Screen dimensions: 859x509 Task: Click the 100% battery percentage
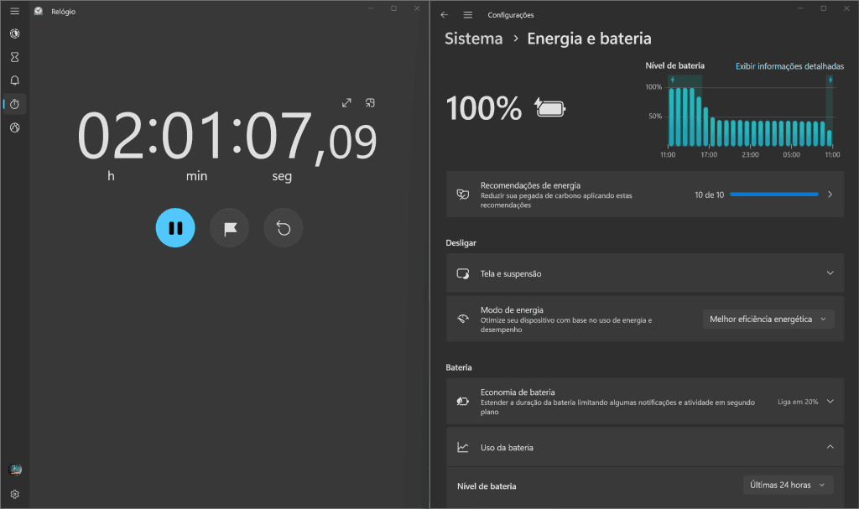coord(484,108)
